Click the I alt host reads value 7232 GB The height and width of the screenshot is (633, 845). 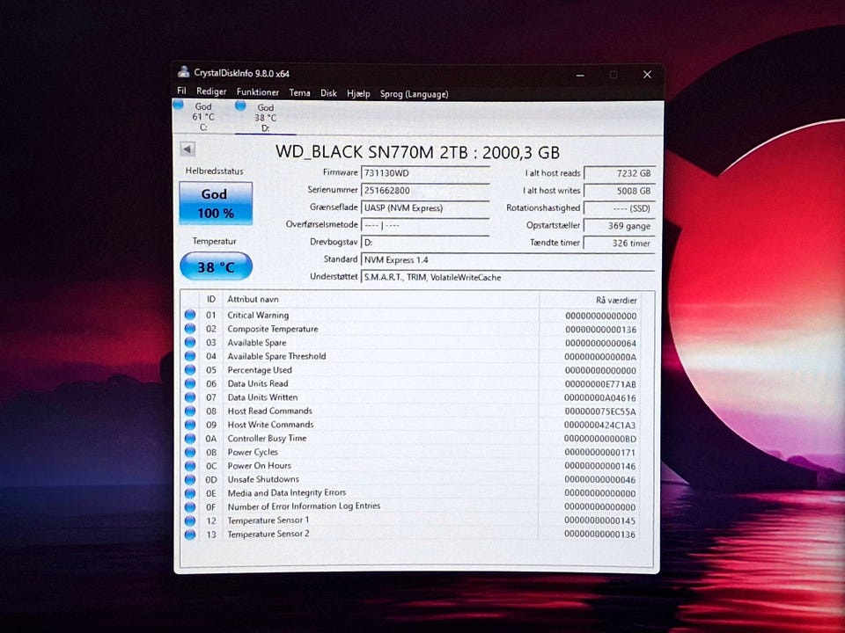[620, 173]
